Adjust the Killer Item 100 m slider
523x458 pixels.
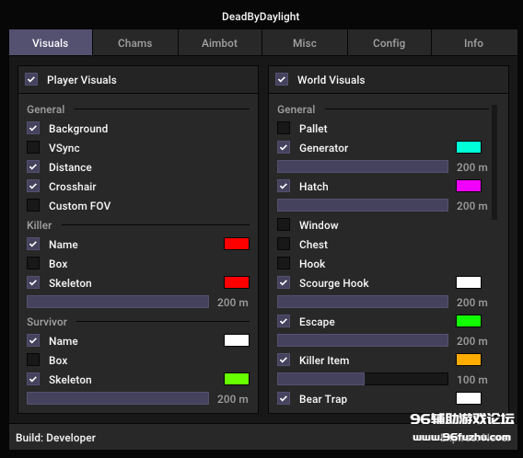pyautogui.click(x=363, y=379)
